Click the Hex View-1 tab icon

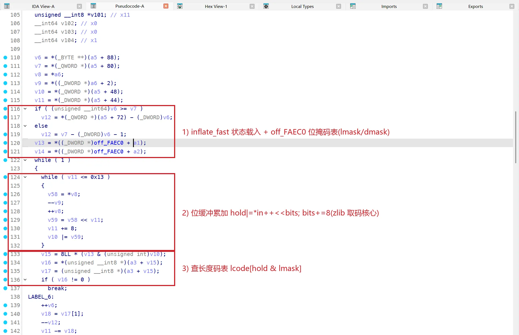(180, 6)
